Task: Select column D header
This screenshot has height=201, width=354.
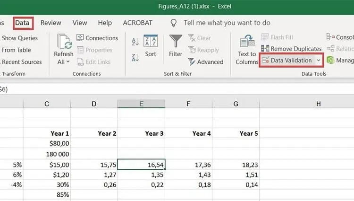Action: coord(94,104)
